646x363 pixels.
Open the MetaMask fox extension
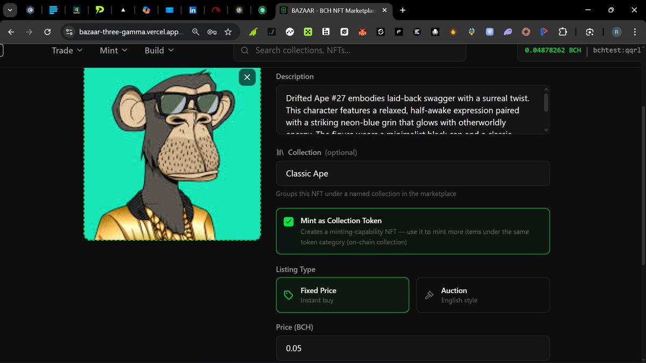[362, 32]
